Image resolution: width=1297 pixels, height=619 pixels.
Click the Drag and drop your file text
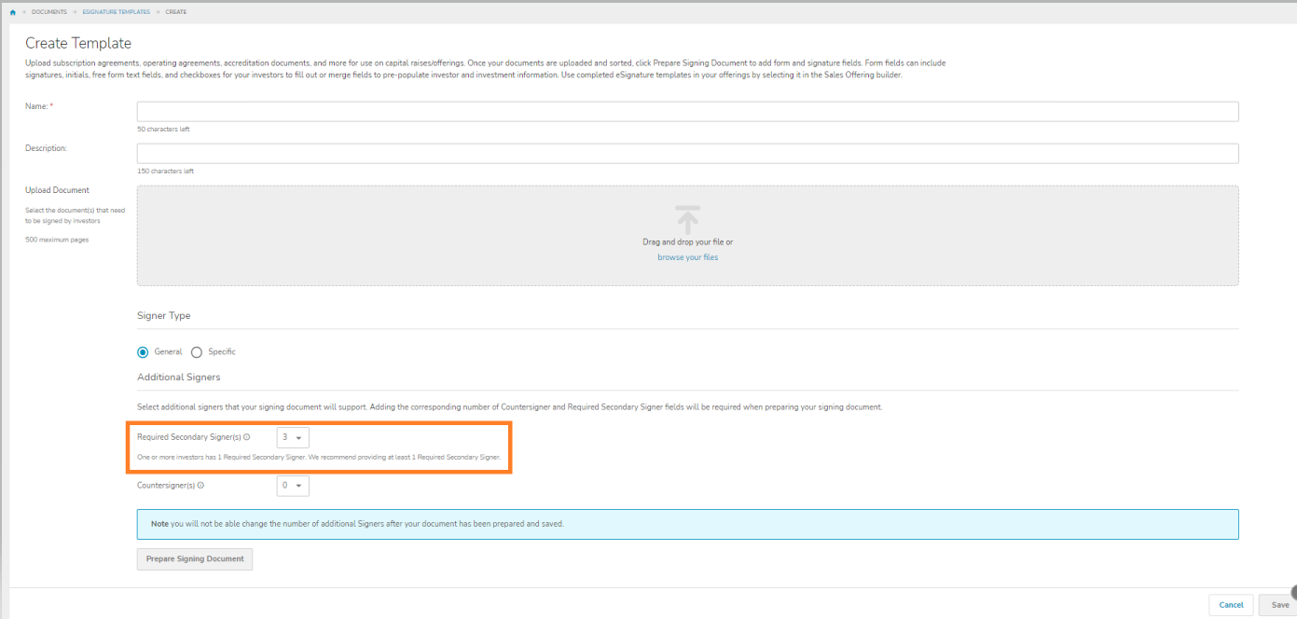[687, 242]
